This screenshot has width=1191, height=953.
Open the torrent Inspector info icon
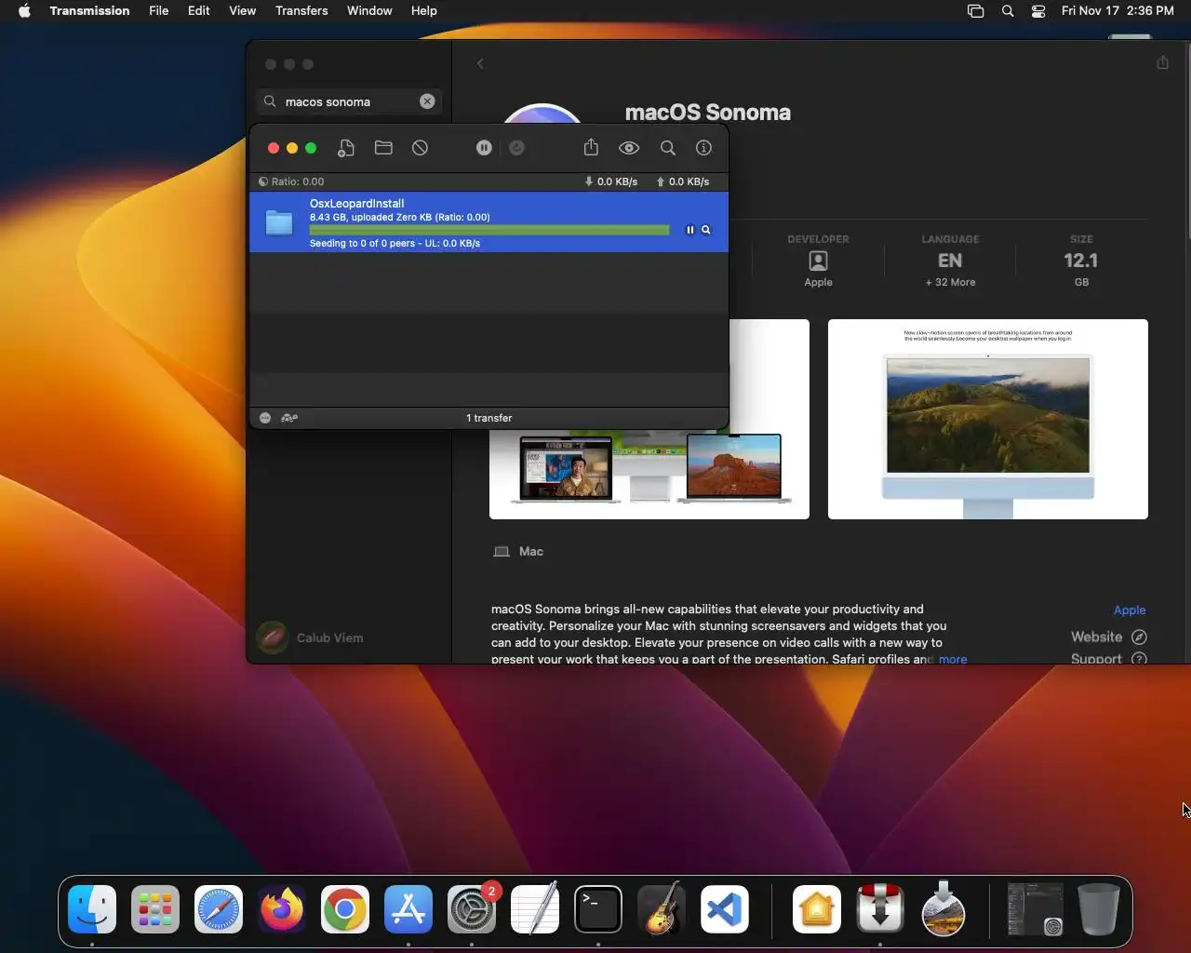[703, 148]
